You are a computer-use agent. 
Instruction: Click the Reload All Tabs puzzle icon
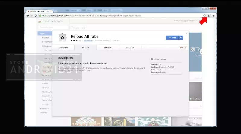pyautogui.click(x=62, y=38)
